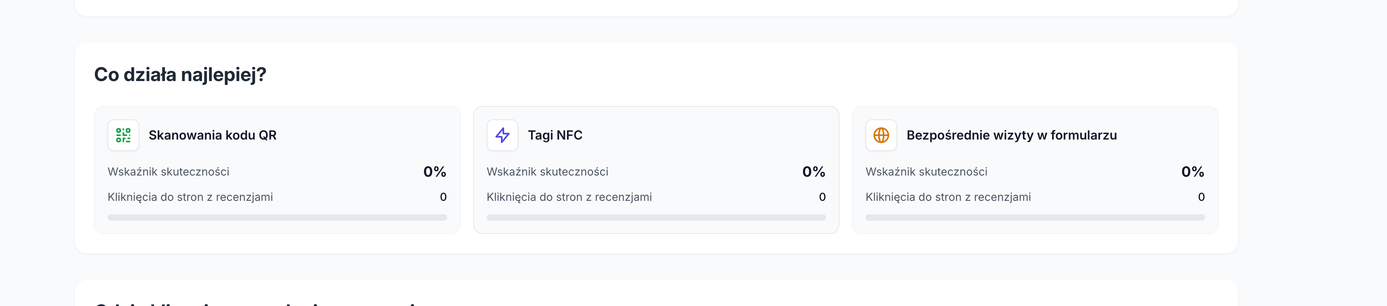Click Wskaźnik skuteczności label in direct visits card
The width and height of the screenshot is (1387, 306).
point(927,172)
